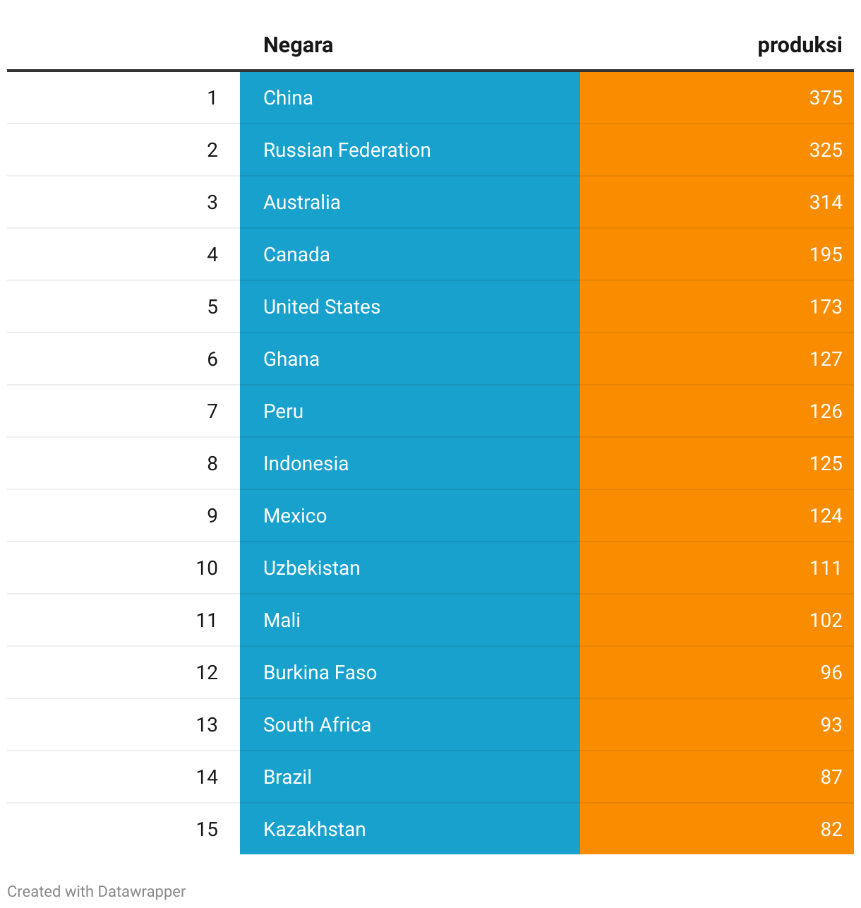Image resolution: width=861 pixels, height=908 pixels.
Task: Open the Created with Datawrapper link
Action: click(97, 891)
